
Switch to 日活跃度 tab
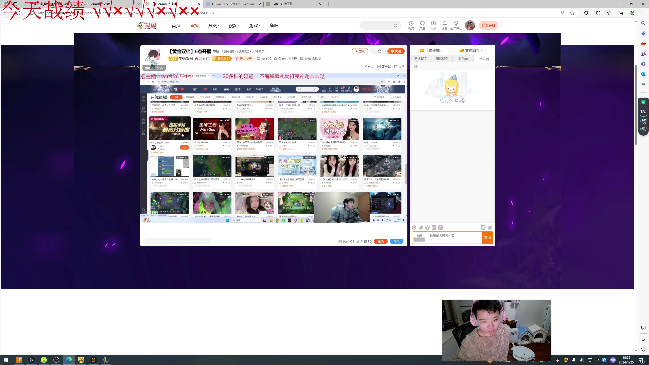[x=421, y=59]
